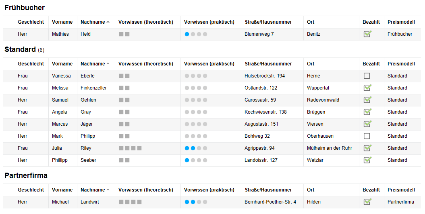Sort Frühbucher table by Nachname arrow

click(108, 22)
